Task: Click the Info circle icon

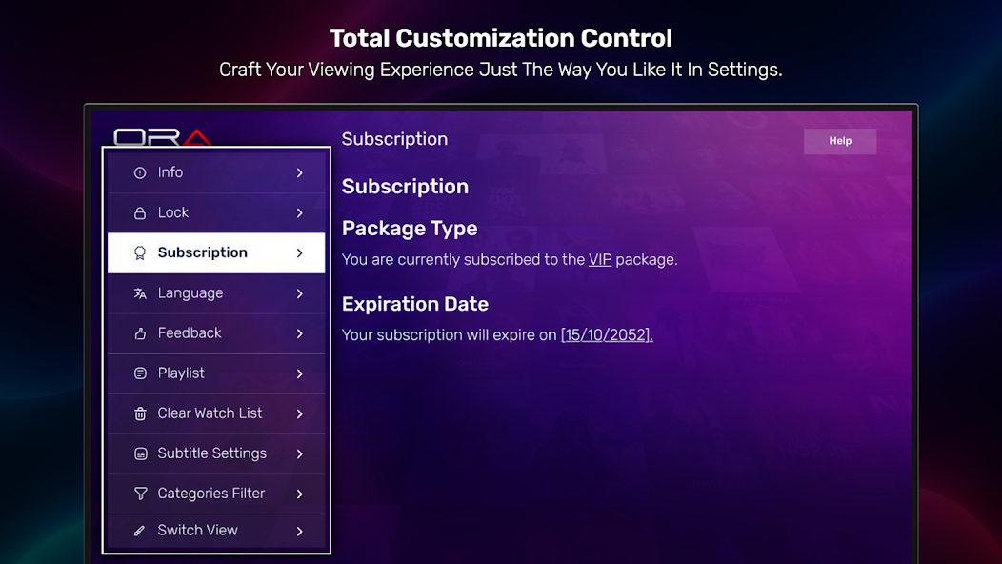Action: coord(140,172)
